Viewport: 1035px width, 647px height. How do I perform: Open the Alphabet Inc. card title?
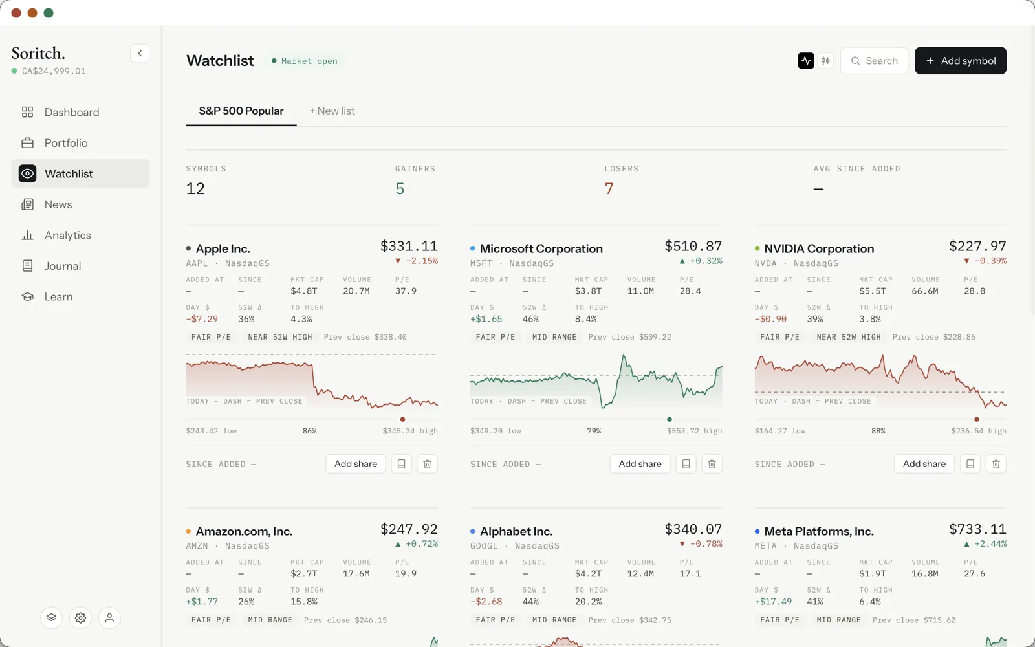click(x=516, y=531)
